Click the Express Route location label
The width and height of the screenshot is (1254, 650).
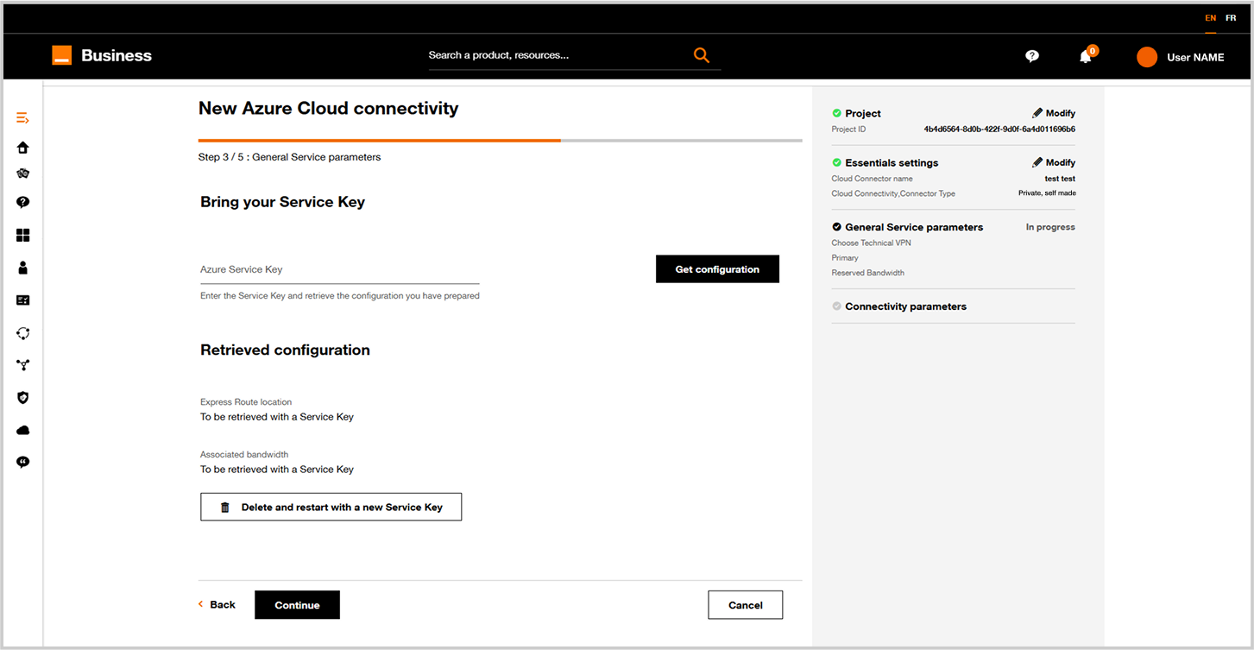click(x=246, y=402)
